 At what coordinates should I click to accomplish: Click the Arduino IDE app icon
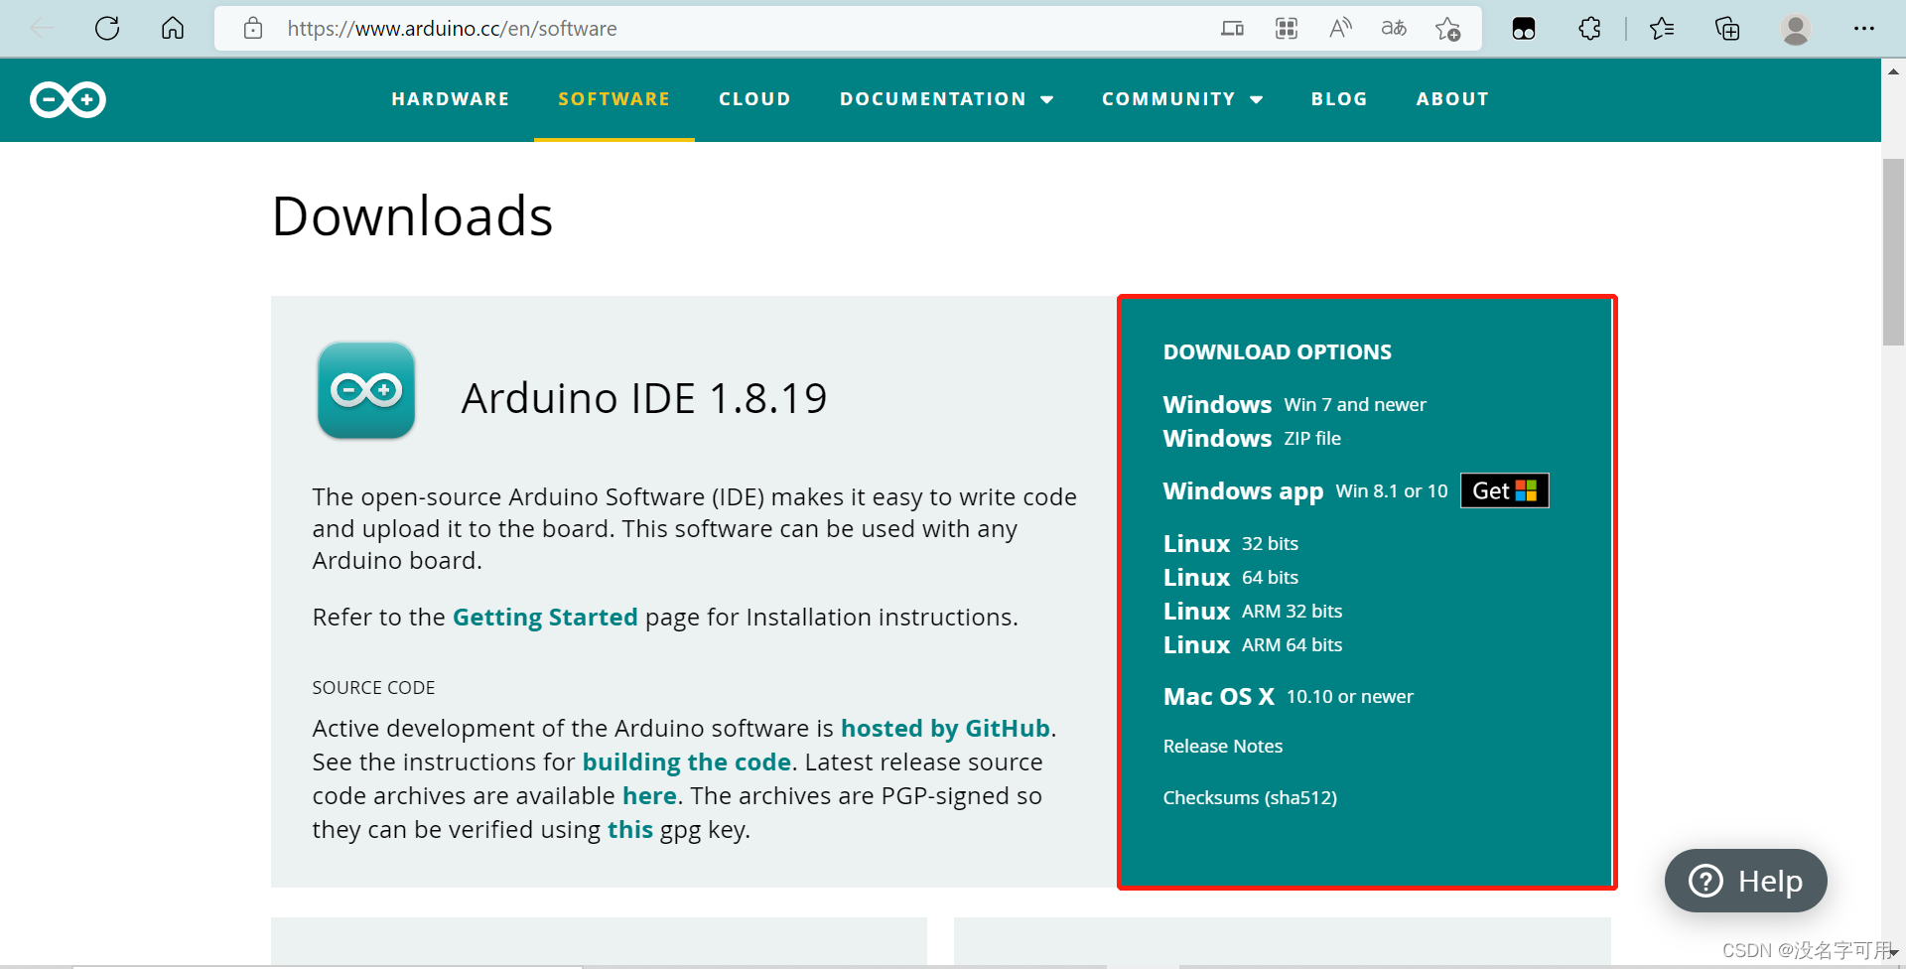(366, 390)
